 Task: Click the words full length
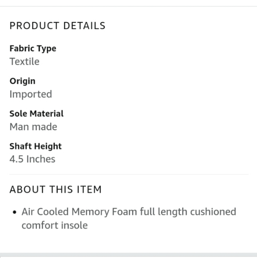coord(164,212)
